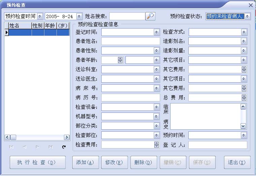Expand 登记时间 dropdown

coord(156,32)
